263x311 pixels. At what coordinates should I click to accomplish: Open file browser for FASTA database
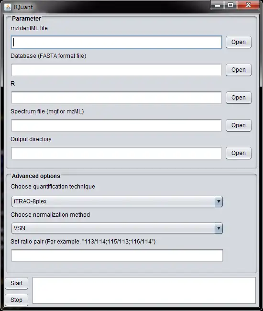[x=239, y=70]
